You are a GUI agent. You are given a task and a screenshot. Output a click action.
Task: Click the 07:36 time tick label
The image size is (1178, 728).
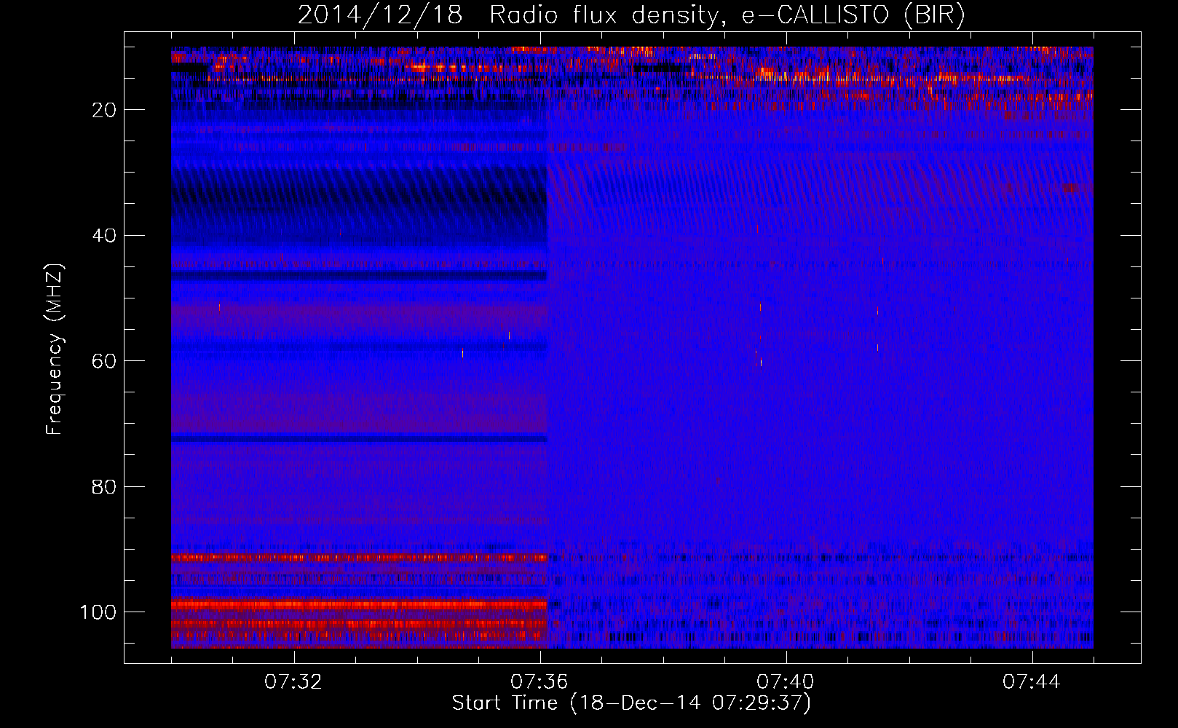point(539,682)
